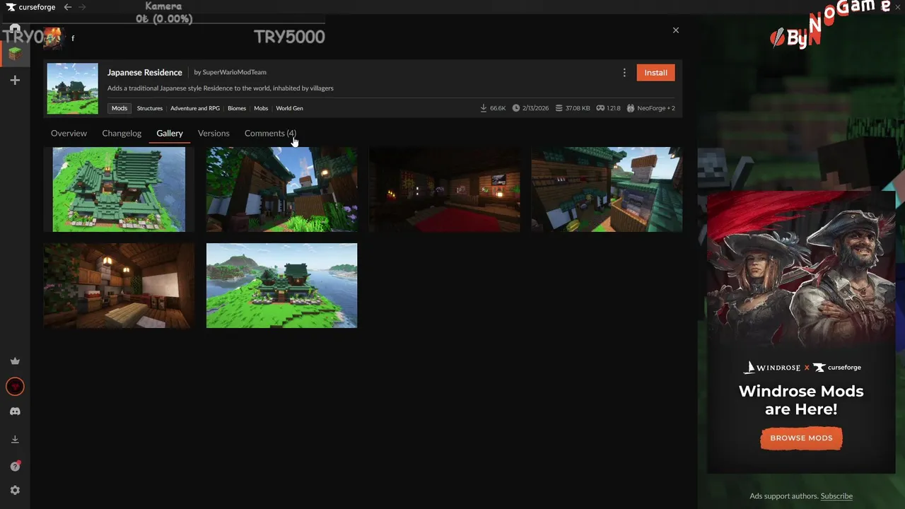The height and width of the screenshot is (509, 905).
Task: Open settings gear in sidebar
Action: pos(15,490)
